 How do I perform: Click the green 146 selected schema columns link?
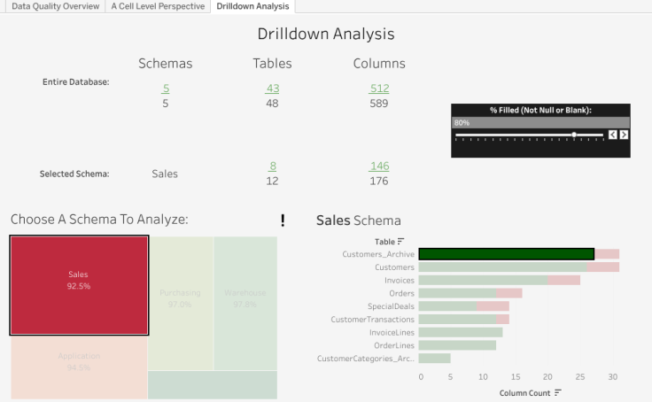pyautogui.click(x=379, y=166)
